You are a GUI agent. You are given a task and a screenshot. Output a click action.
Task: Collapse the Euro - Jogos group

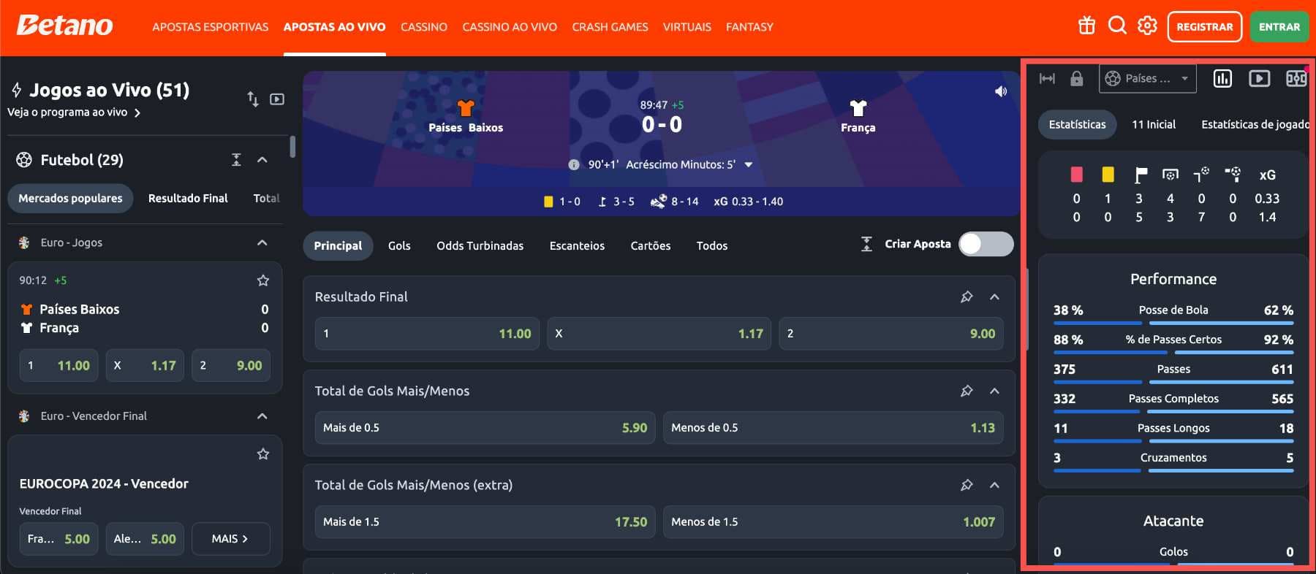click(262, 242)
